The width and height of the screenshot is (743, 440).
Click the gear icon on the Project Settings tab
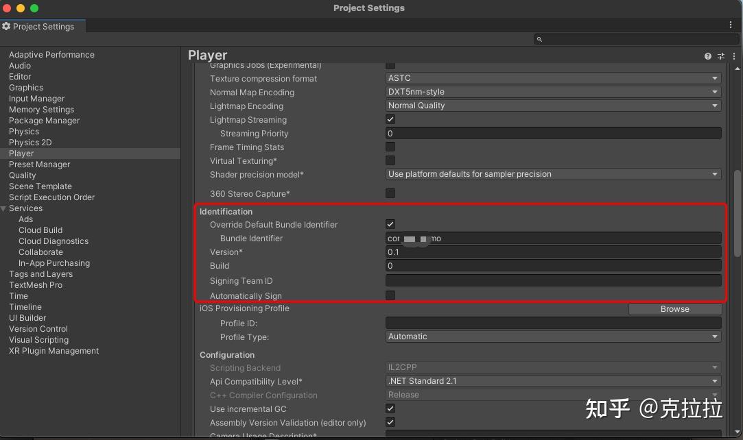pos(7,26)
